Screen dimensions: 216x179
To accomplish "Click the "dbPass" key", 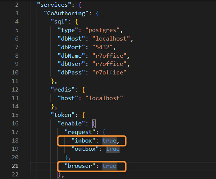I will coord(71,73).
